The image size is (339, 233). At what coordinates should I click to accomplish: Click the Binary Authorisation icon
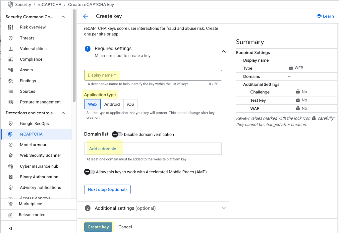tap(11, 177)
